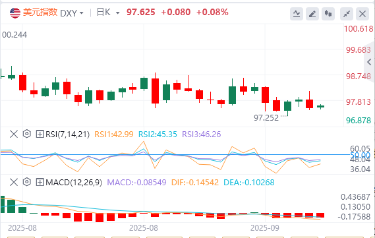Click the RSI 50.00 level line label

[x=361, y=155]
